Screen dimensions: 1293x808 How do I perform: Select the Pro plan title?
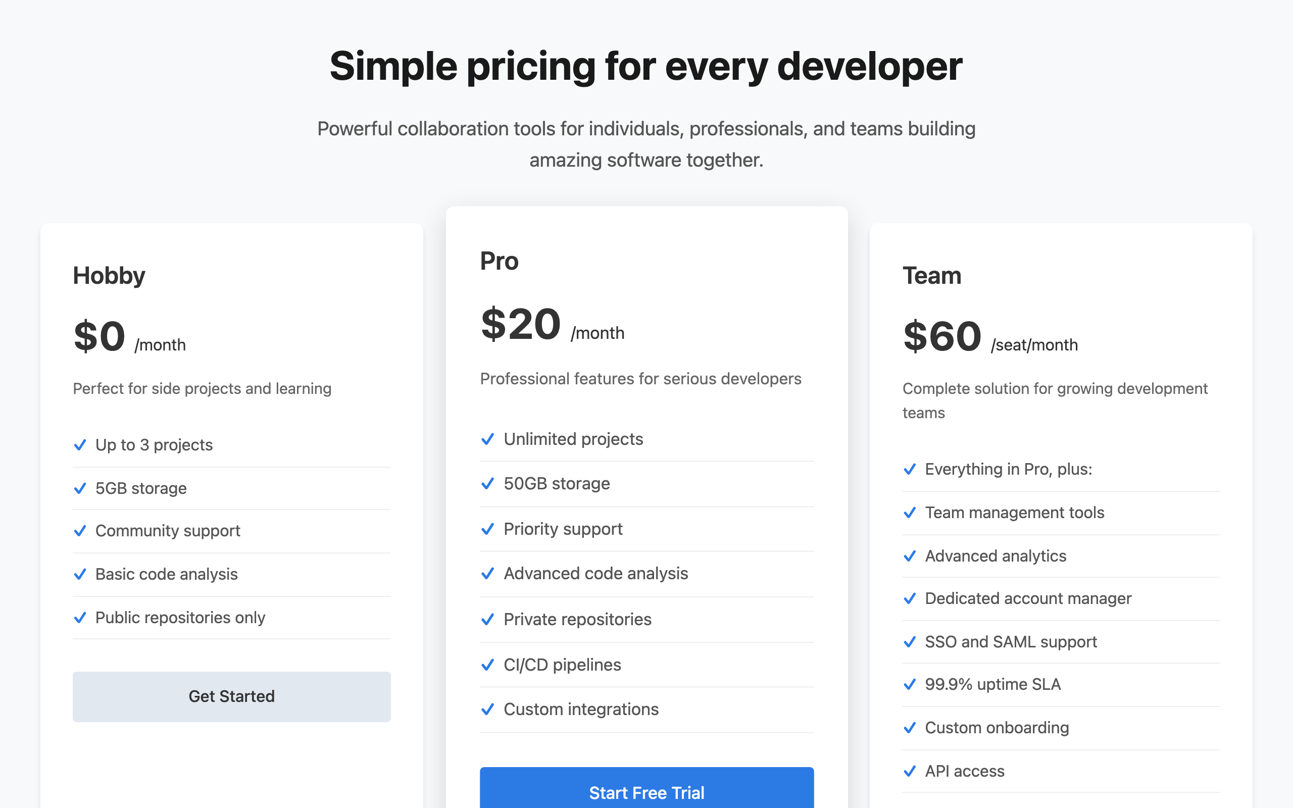499,261
